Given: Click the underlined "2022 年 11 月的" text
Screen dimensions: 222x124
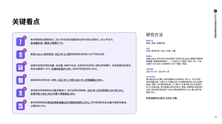Looking at the screenshot, I should point(63,54).
